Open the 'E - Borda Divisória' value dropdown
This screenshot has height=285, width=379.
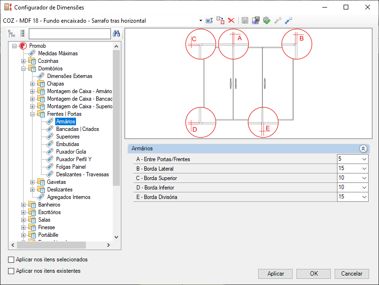click(364, 197)
